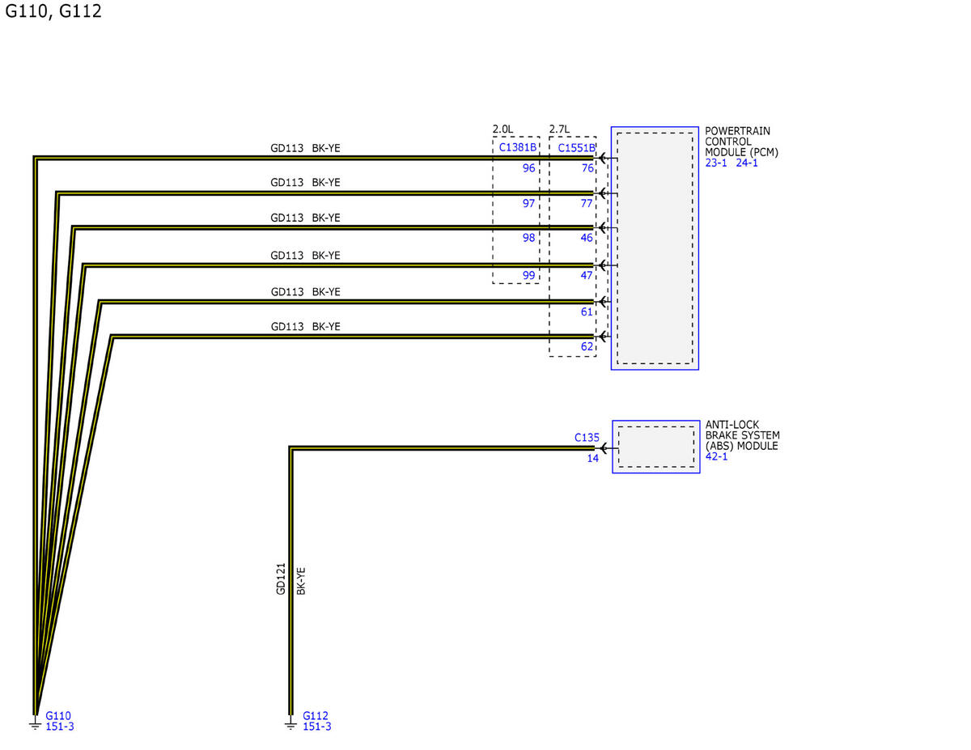
Task: Go to PCM page reference 23-1
Action: [716, 163]
